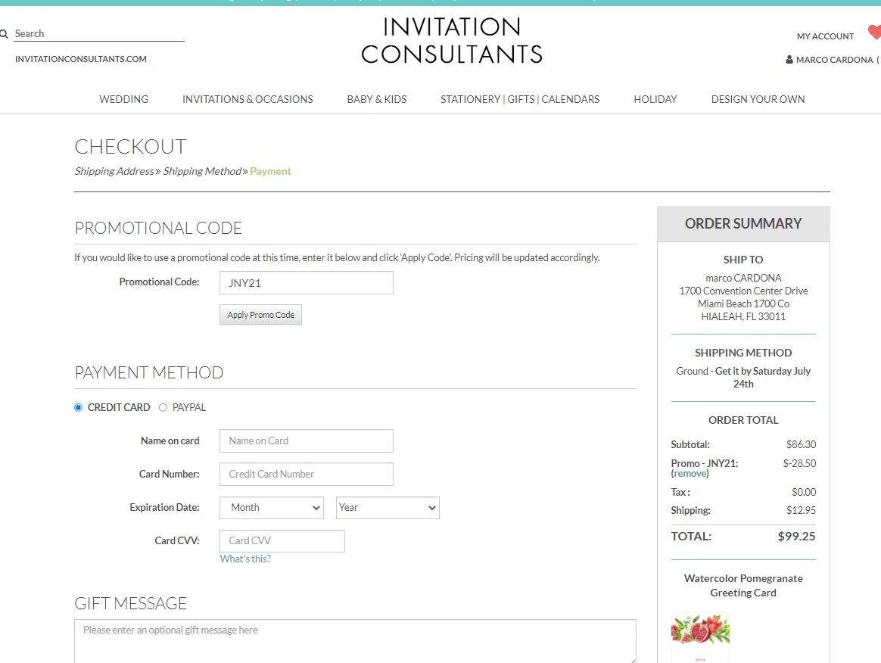Click the Invitation Consultants logo
This screenshot has width=881, height=663.
452,40
